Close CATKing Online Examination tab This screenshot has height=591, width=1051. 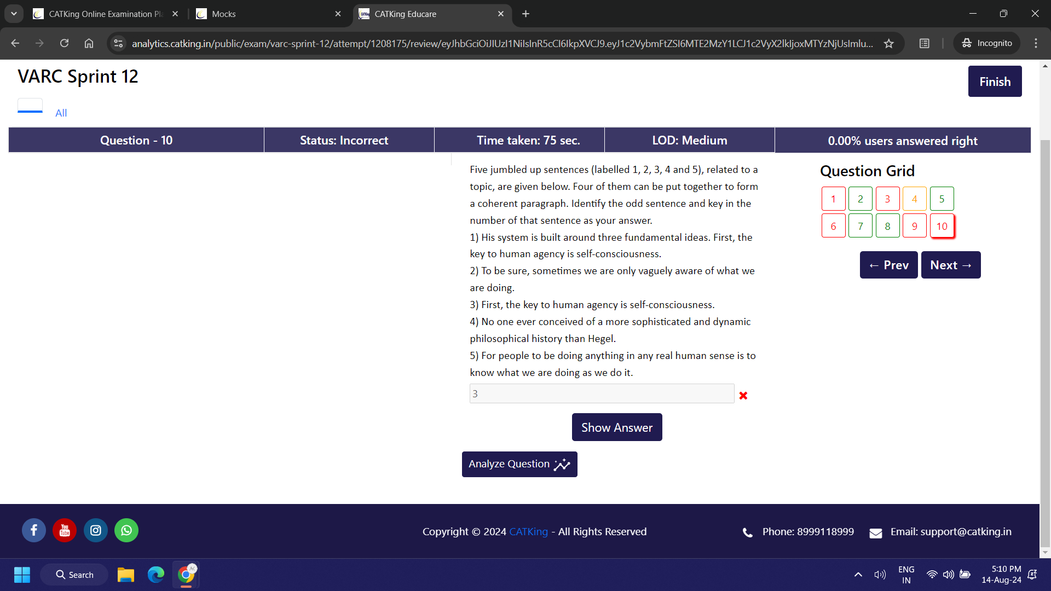[175, 14]
